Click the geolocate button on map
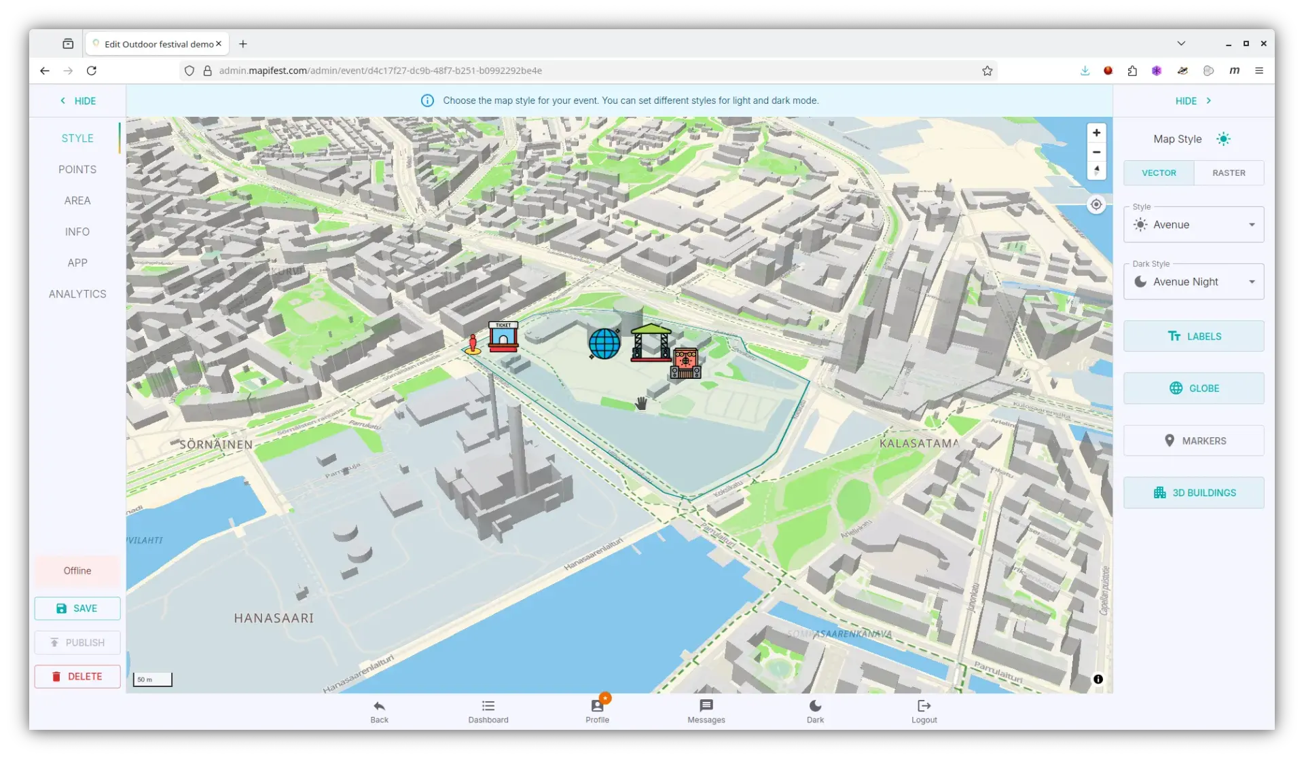 pos(1096,204)
